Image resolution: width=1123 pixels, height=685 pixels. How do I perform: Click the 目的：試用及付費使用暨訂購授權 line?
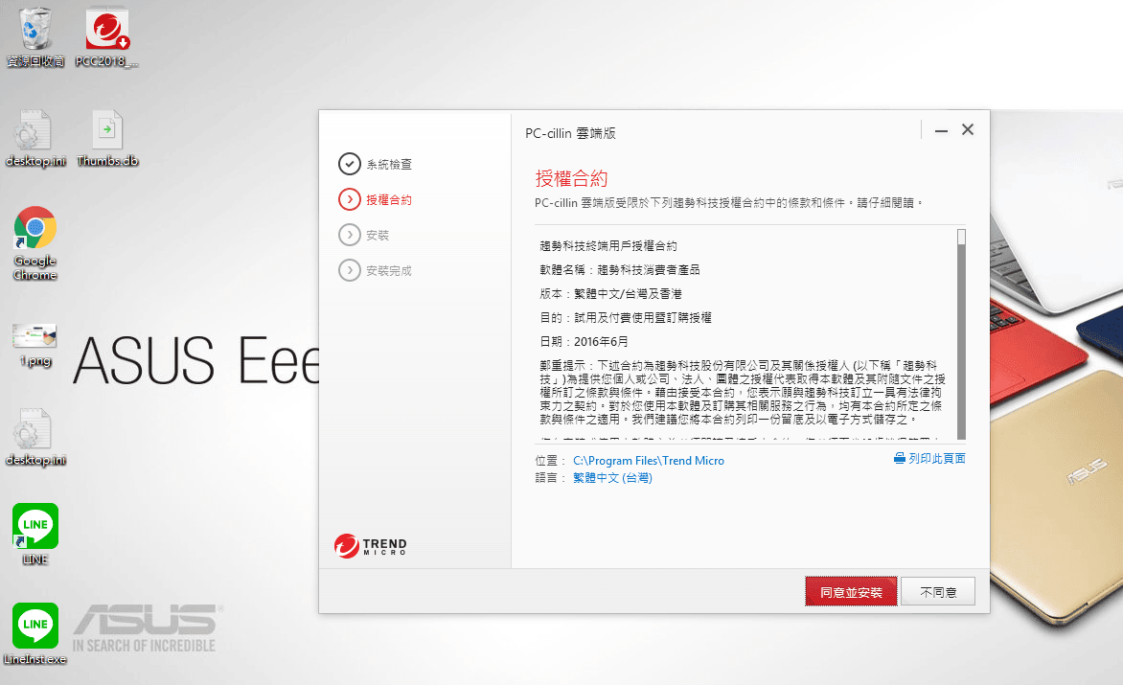(626, 318)
